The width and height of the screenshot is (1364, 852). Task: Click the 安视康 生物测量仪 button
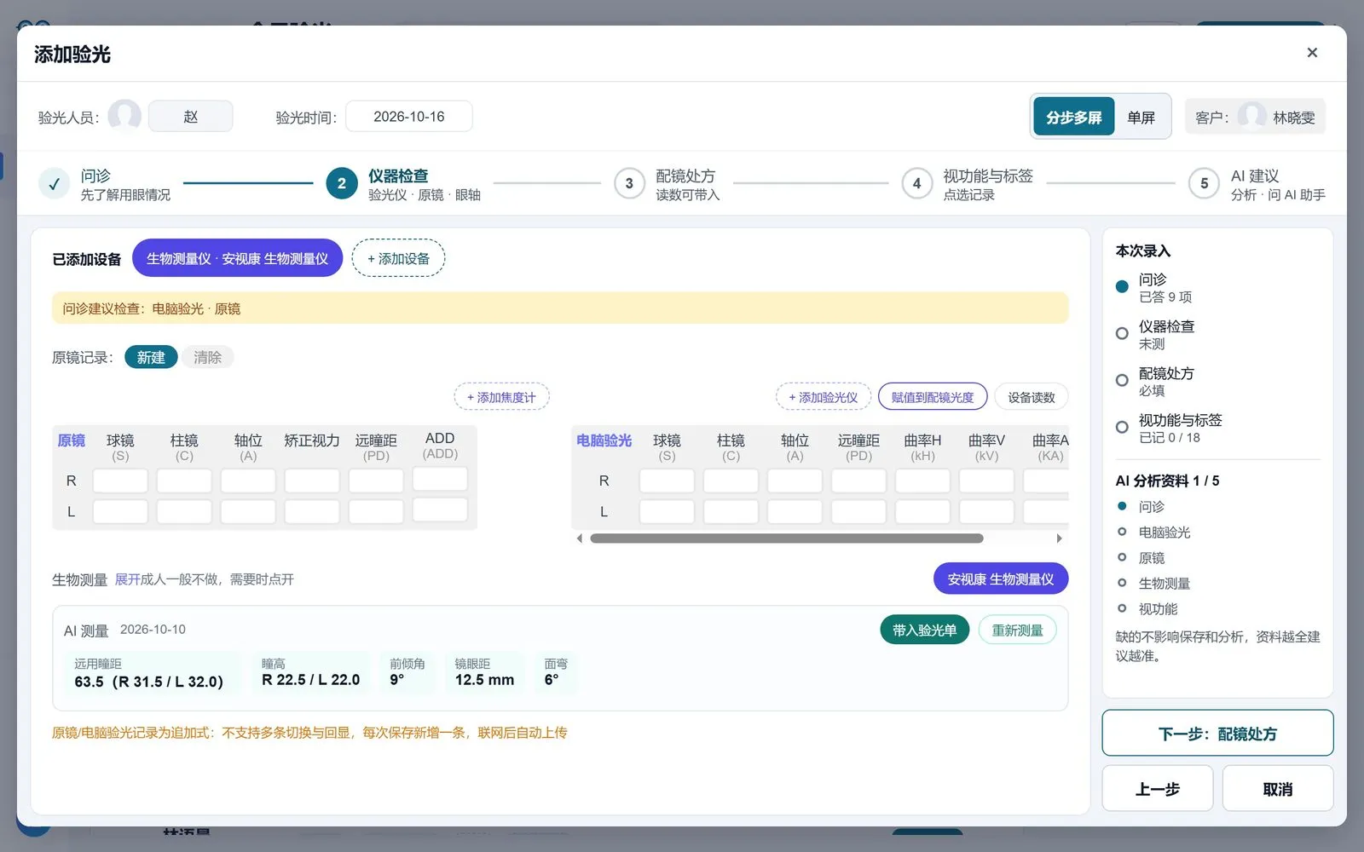tap(1001, 579)
